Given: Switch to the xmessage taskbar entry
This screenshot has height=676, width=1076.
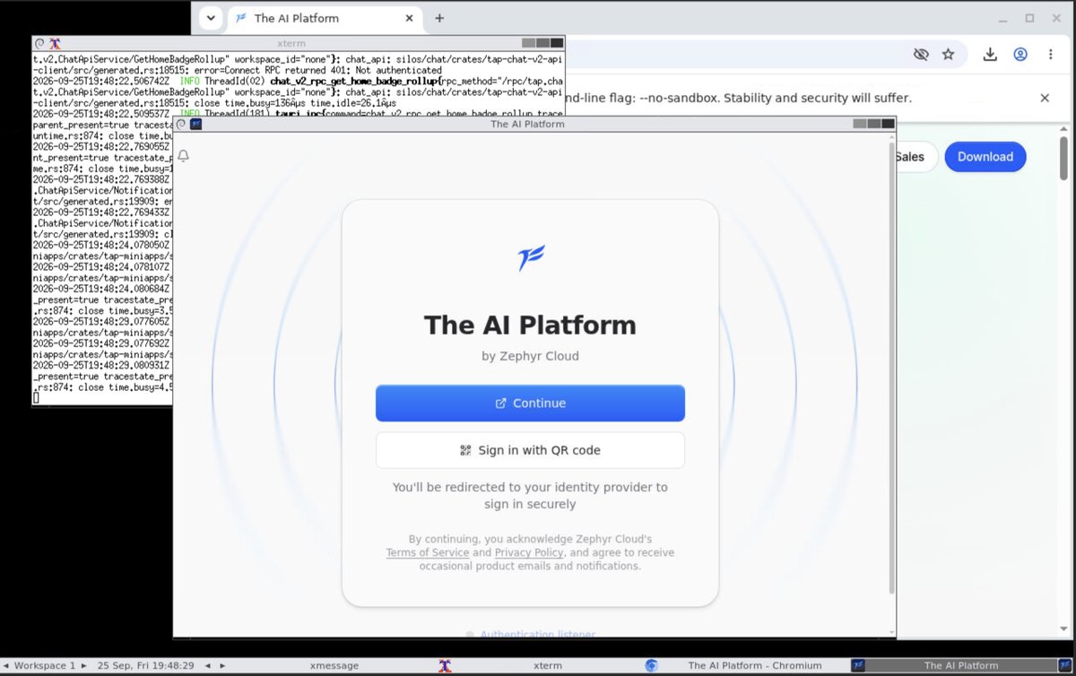Looking at the screenshot, I should [334, 666].
